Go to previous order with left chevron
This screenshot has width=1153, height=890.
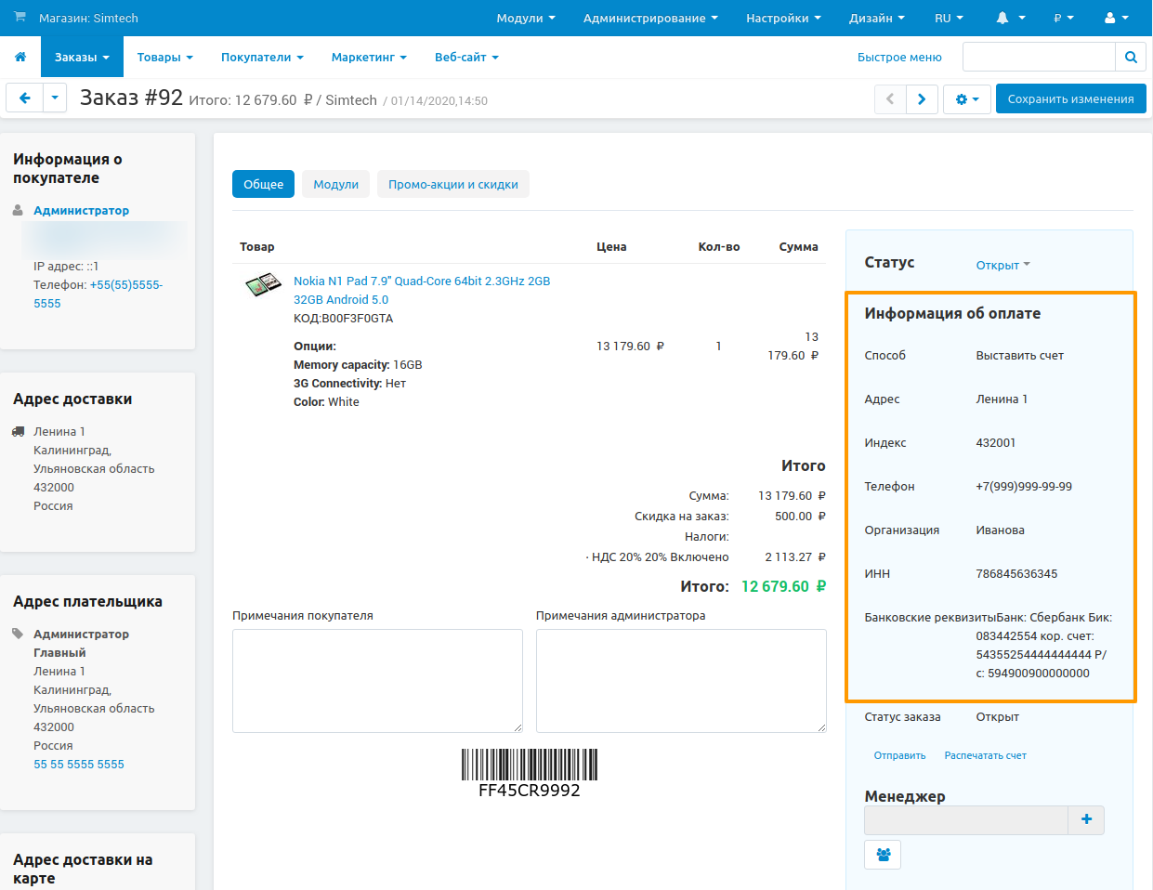point(890,99)
